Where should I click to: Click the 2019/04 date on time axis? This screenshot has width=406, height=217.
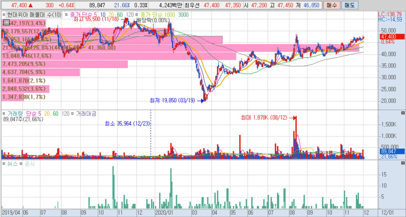[x=11, y=213]
